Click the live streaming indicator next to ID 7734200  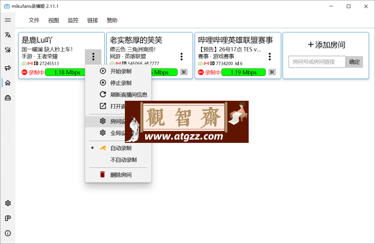click(x=207, y=63)
